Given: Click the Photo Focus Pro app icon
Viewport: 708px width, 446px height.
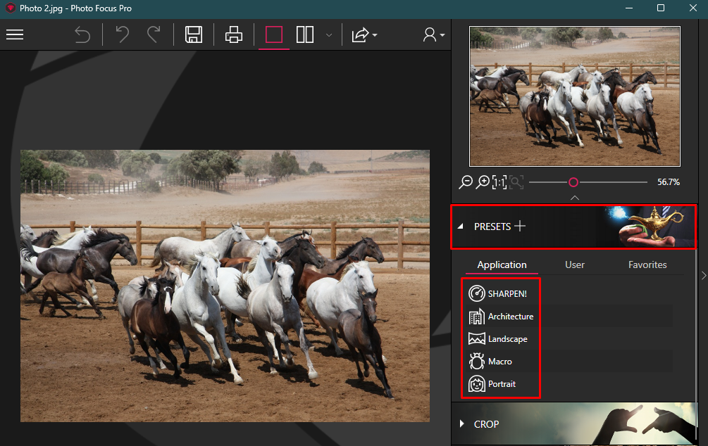Looking at the screenshot, I should pos(11,8).
